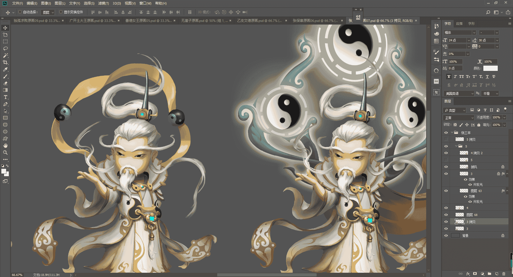
Task: Show the hidden 5 拷贝 layer
Action: 446,139
